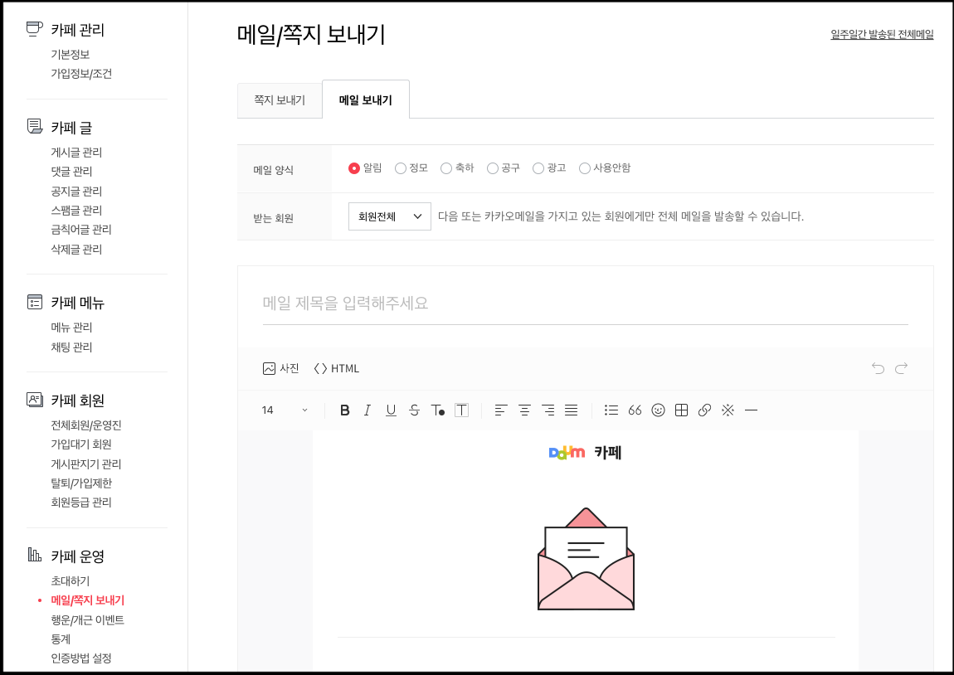
Task: Open 통계 page
Action: (61, 639)
